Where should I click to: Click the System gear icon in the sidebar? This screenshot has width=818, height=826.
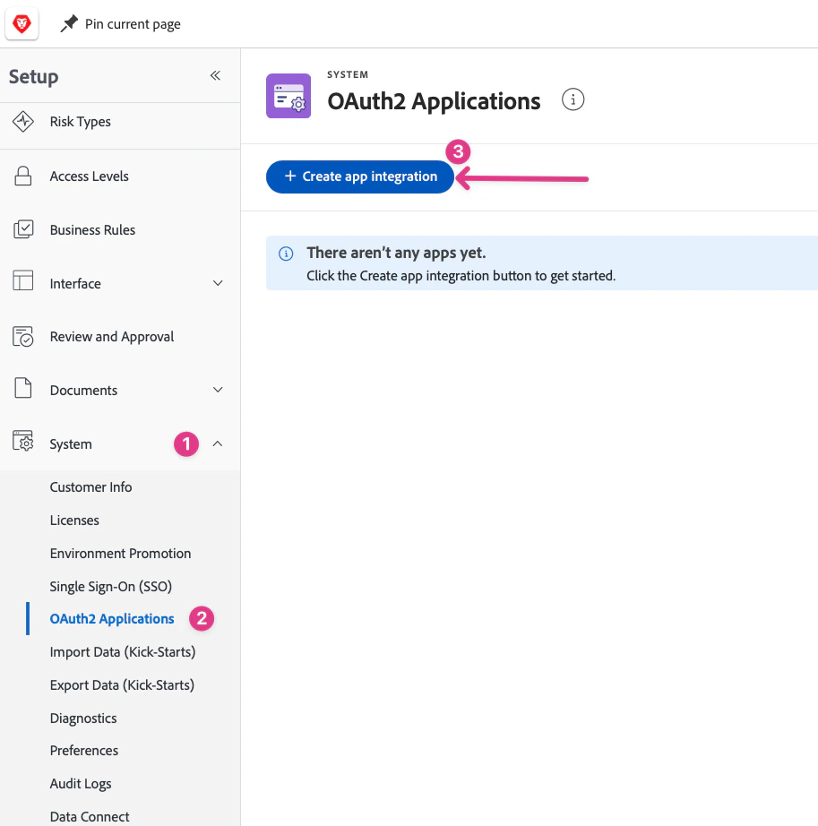[x=22, y=443]
